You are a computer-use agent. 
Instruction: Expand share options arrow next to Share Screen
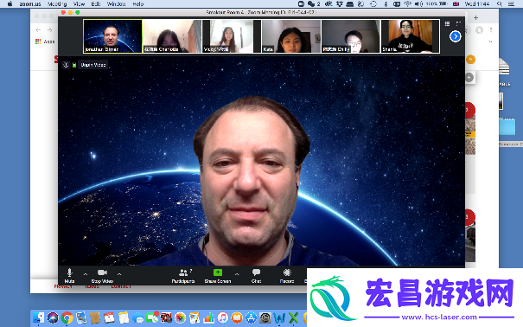point(237,274)
